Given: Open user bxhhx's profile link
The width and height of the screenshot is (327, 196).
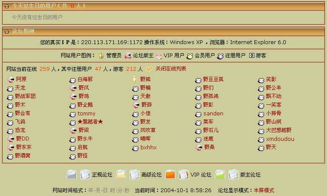Looking at the screenshot, I should tap(149, 148).
